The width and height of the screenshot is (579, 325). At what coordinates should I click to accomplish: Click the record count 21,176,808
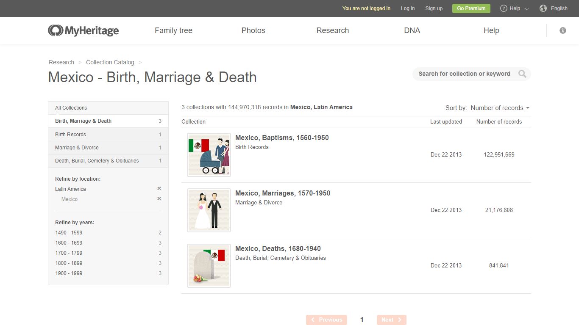coord(499,210)
